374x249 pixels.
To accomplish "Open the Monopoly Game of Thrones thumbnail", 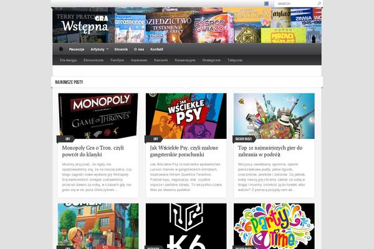I will pyautogui.click(x=98, y=116).
